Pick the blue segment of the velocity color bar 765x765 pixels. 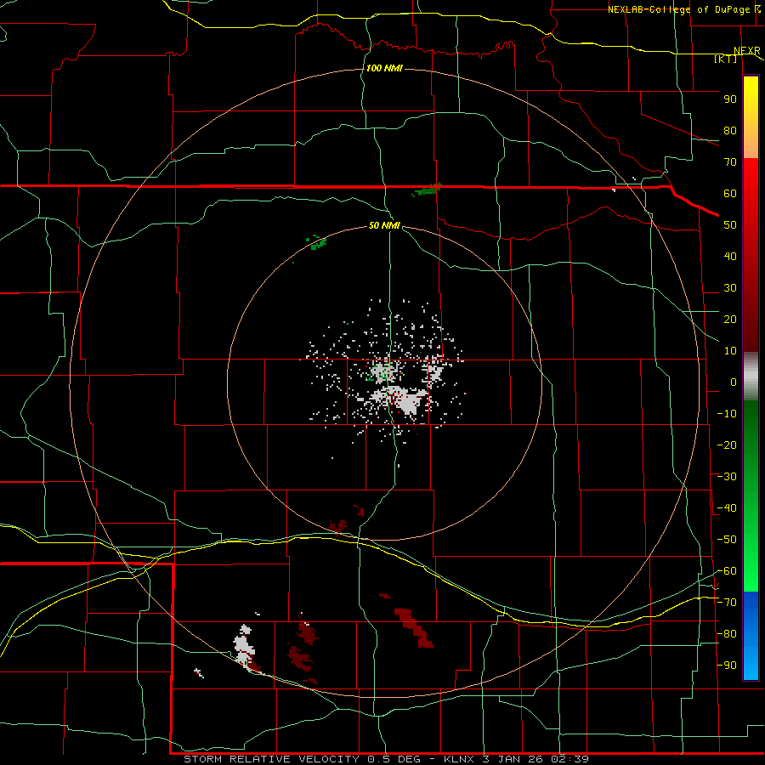(751, 636)
